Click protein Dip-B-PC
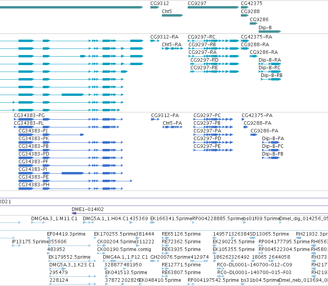This screenshot has width=328, height=286. click(273, 146)
